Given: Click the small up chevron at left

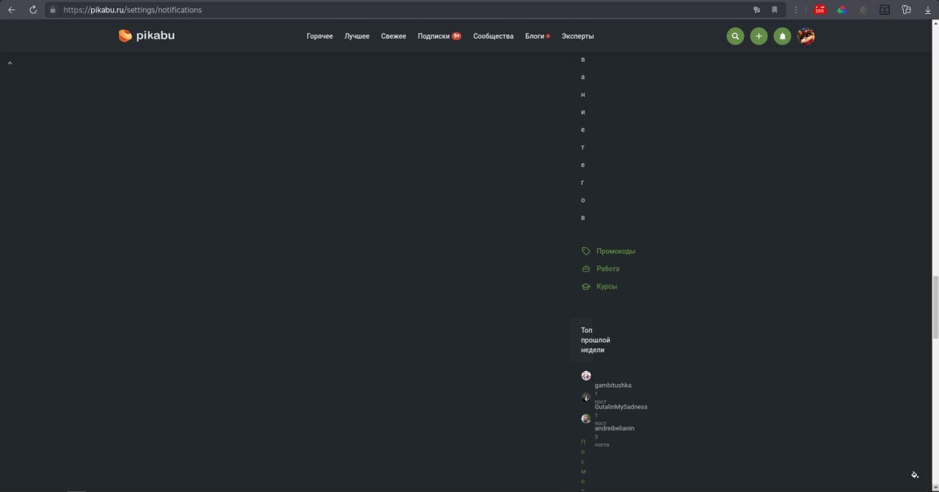Looking at the screenshot, I should coord(10,64).
